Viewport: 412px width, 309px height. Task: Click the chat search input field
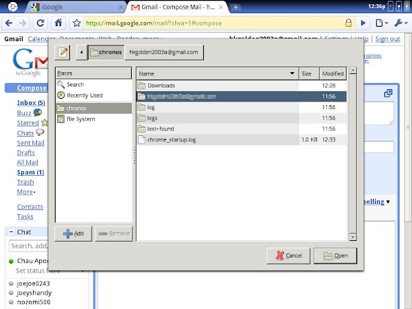29,246
